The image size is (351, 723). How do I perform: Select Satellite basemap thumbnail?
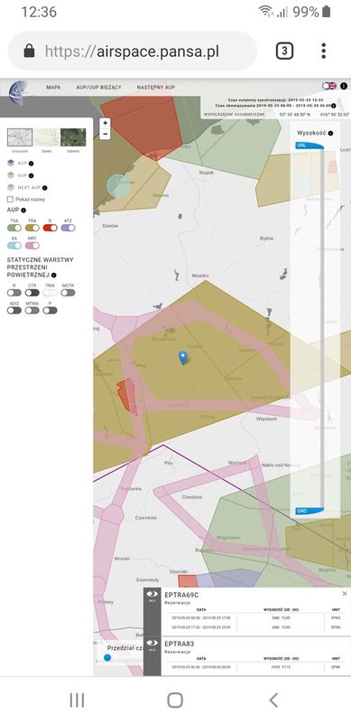[73, 137]
